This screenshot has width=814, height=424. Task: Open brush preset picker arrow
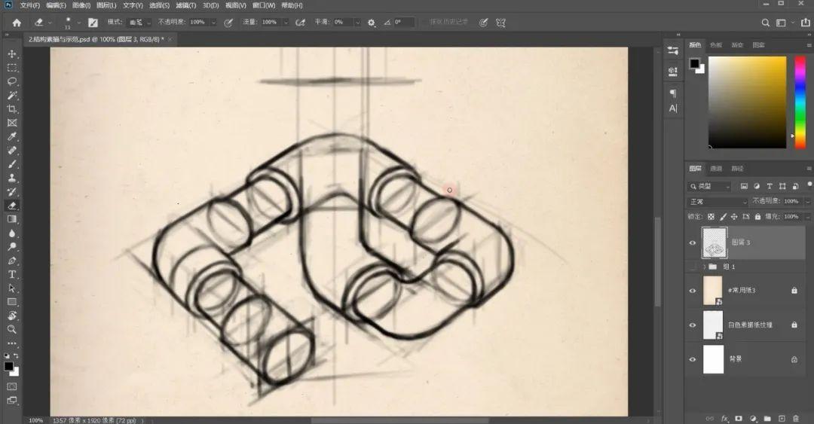point(79,23)
